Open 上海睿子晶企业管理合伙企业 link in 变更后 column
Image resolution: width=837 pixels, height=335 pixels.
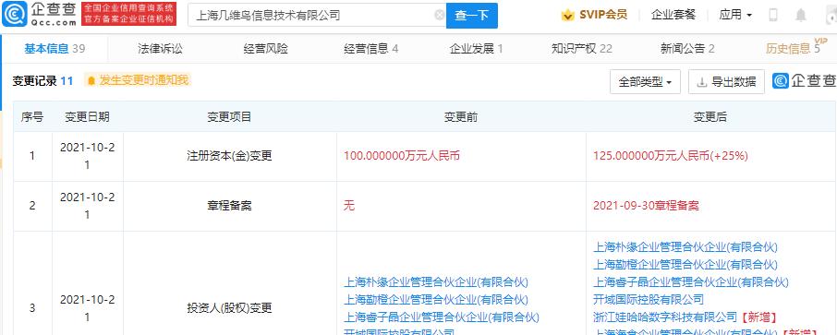(x=691, y=282)
